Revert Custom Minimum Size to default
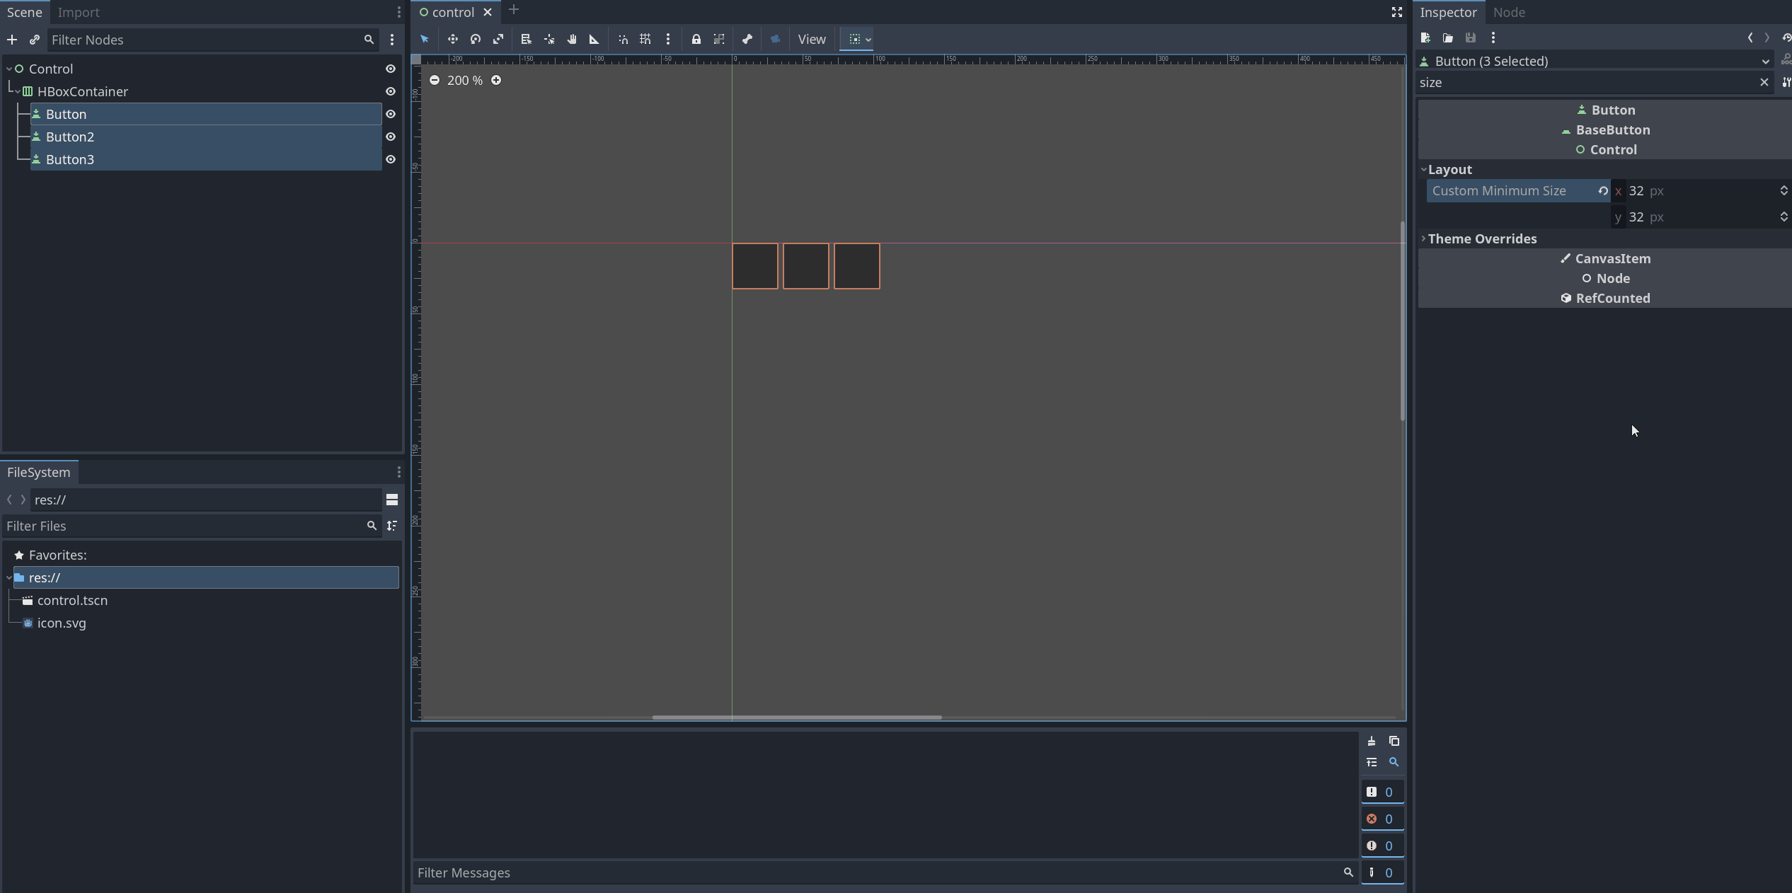The height and width of the screenshot is (893, 1792). pos(1603,191)
